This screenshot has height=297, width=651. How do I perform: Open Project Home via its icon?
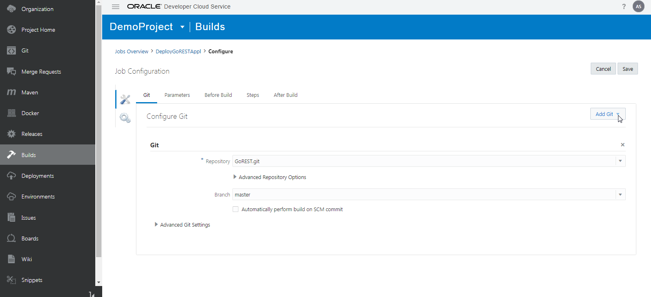[11, 30]
